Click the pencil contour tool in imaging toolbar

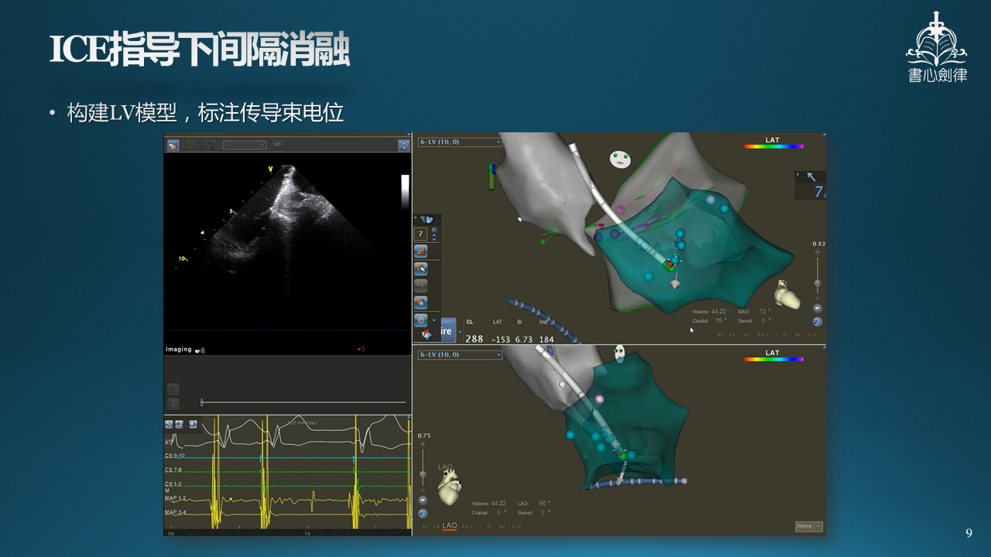coord(191,145)
